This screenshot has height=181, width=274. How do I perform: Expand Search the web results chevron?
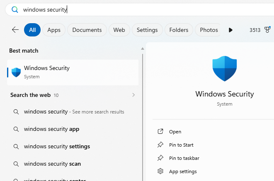(133, 95)
